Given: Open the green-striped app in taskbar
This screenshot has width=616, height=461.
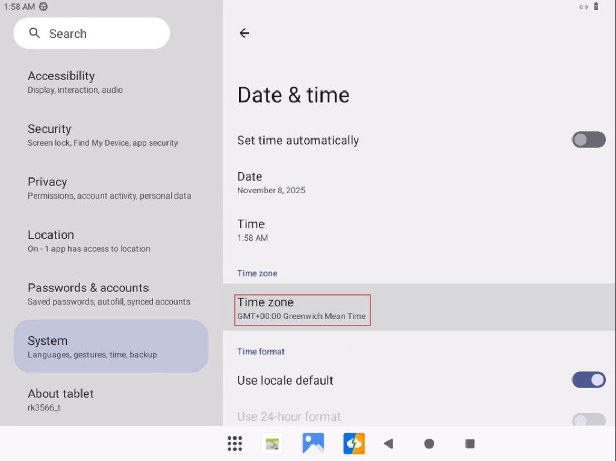Looking at the screenshot, I should tap(272, 444).
